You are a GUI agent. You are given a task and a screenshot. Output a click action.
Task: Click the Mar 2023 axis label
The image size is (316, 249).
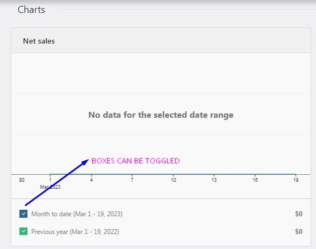point(50,187)
